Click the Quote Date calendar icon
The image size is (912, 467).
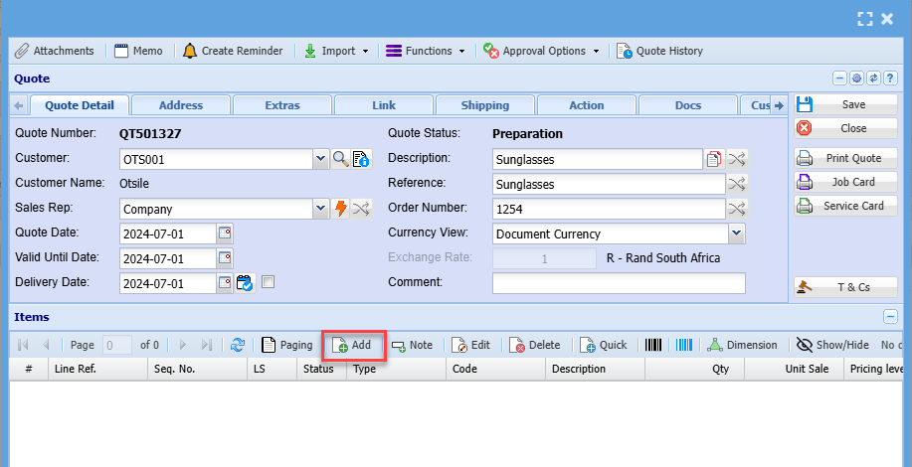[224, 233]
